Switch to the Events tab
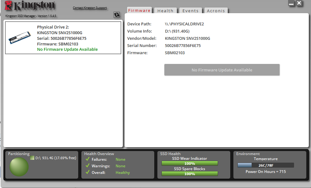The image size is (311, 188). coord(190,11)
